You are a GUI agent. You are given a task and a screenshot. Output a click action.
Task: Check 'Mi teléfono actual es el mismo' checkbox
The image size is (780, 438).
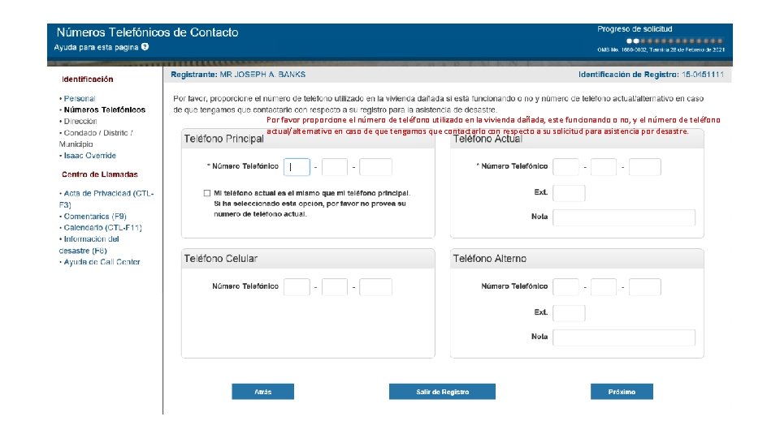pos(207,193)
